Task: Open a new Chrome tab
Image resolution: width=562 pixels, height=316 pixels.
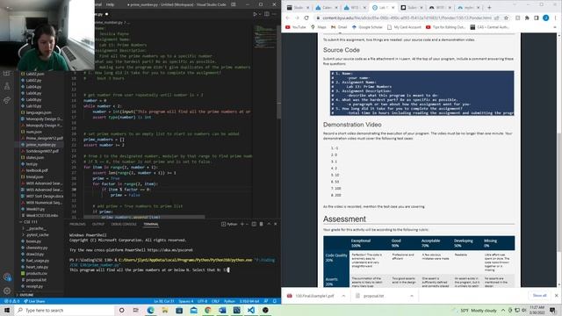Action: (489, 7)
